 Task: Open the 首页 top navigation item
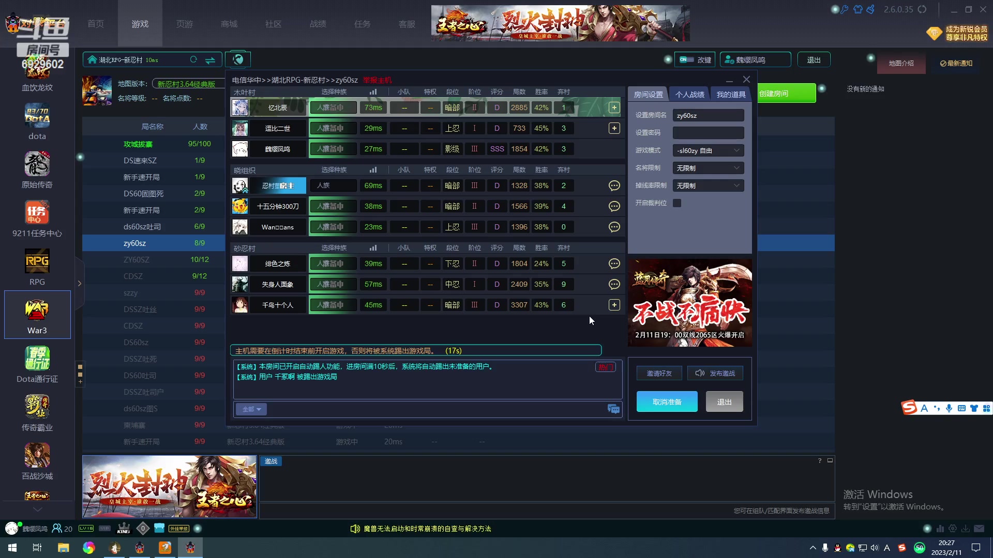[96, 24]
